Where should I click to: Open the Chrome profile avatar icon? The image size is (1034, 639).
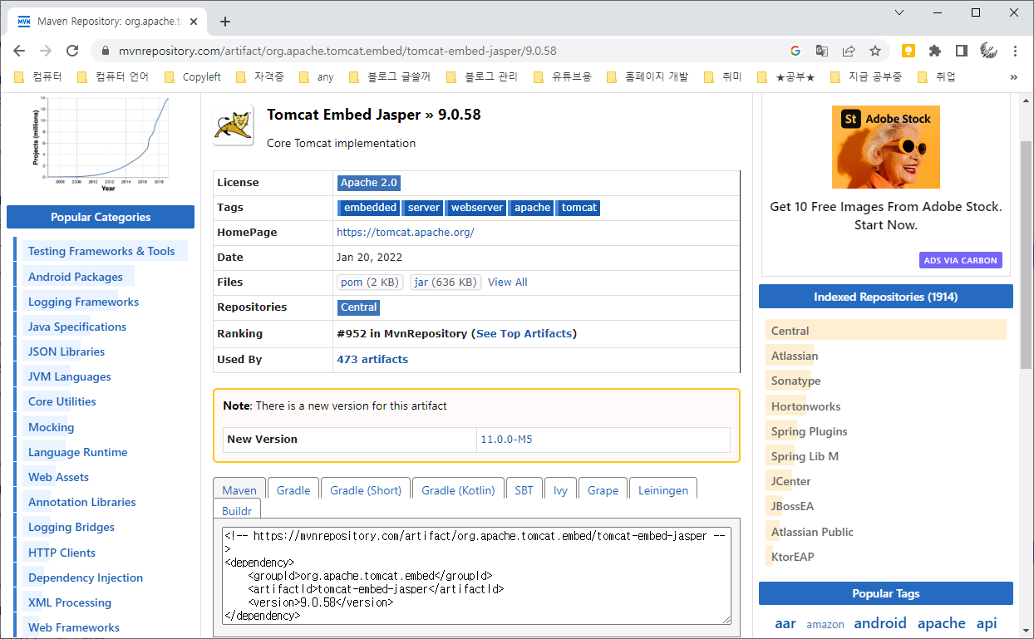click(x=988, y=51)
